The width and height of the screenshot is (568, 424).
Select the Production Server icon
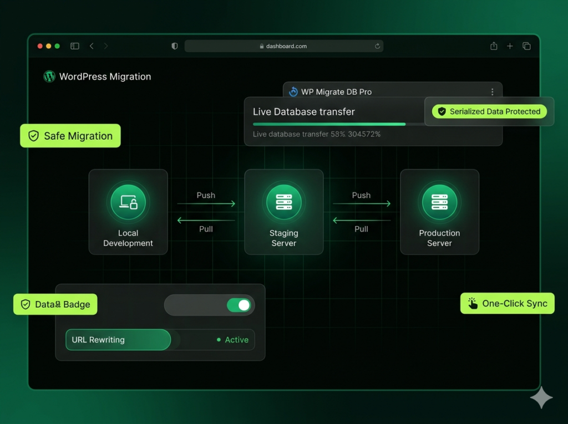(439, 202)
